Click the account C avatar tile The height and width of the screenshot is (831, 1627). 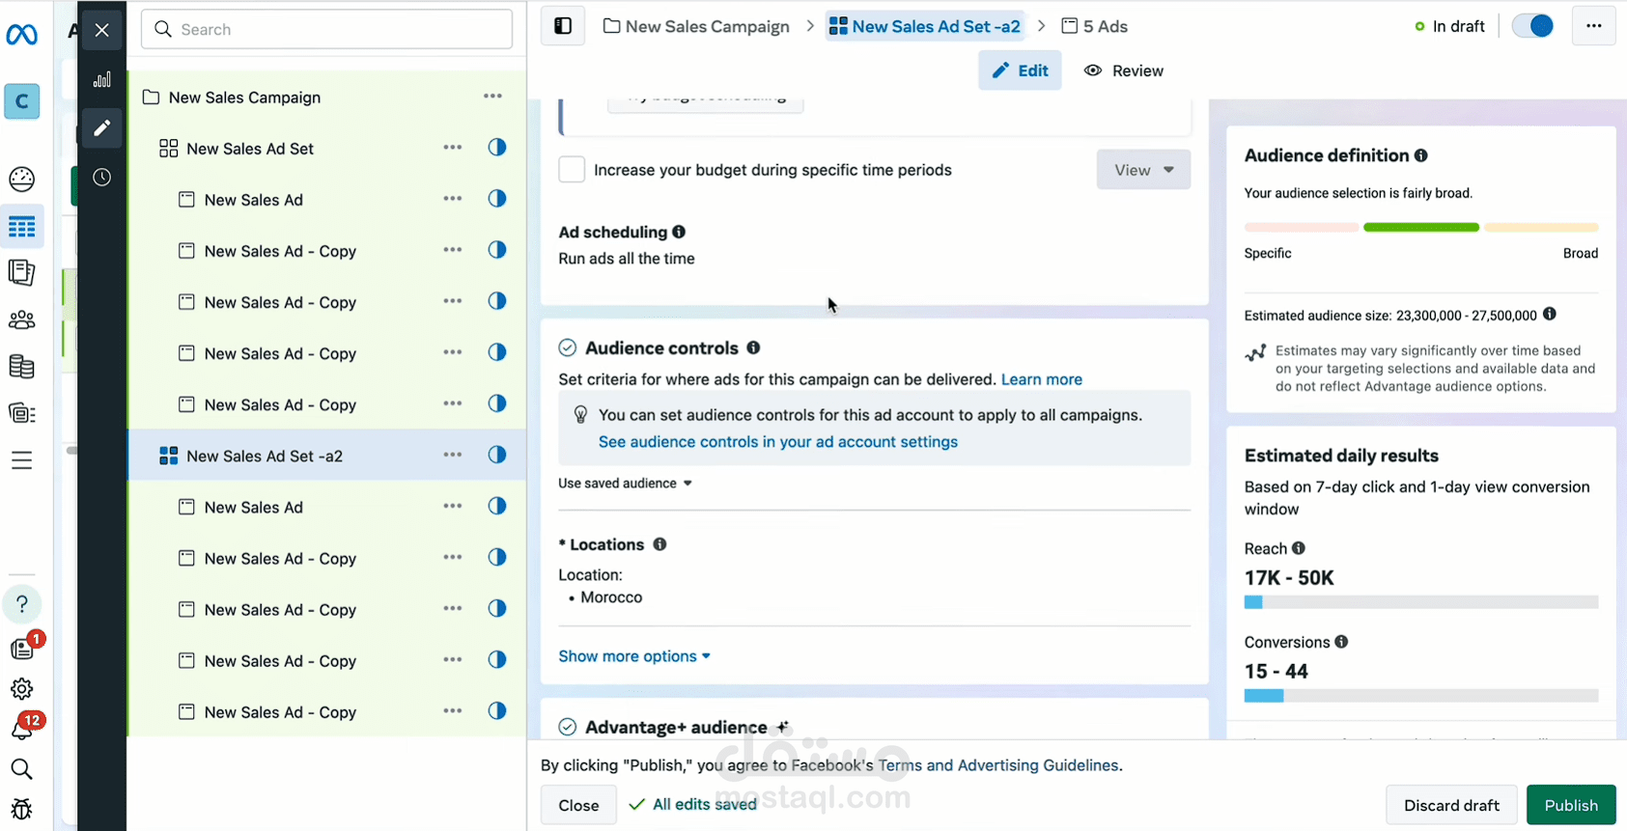22,101
